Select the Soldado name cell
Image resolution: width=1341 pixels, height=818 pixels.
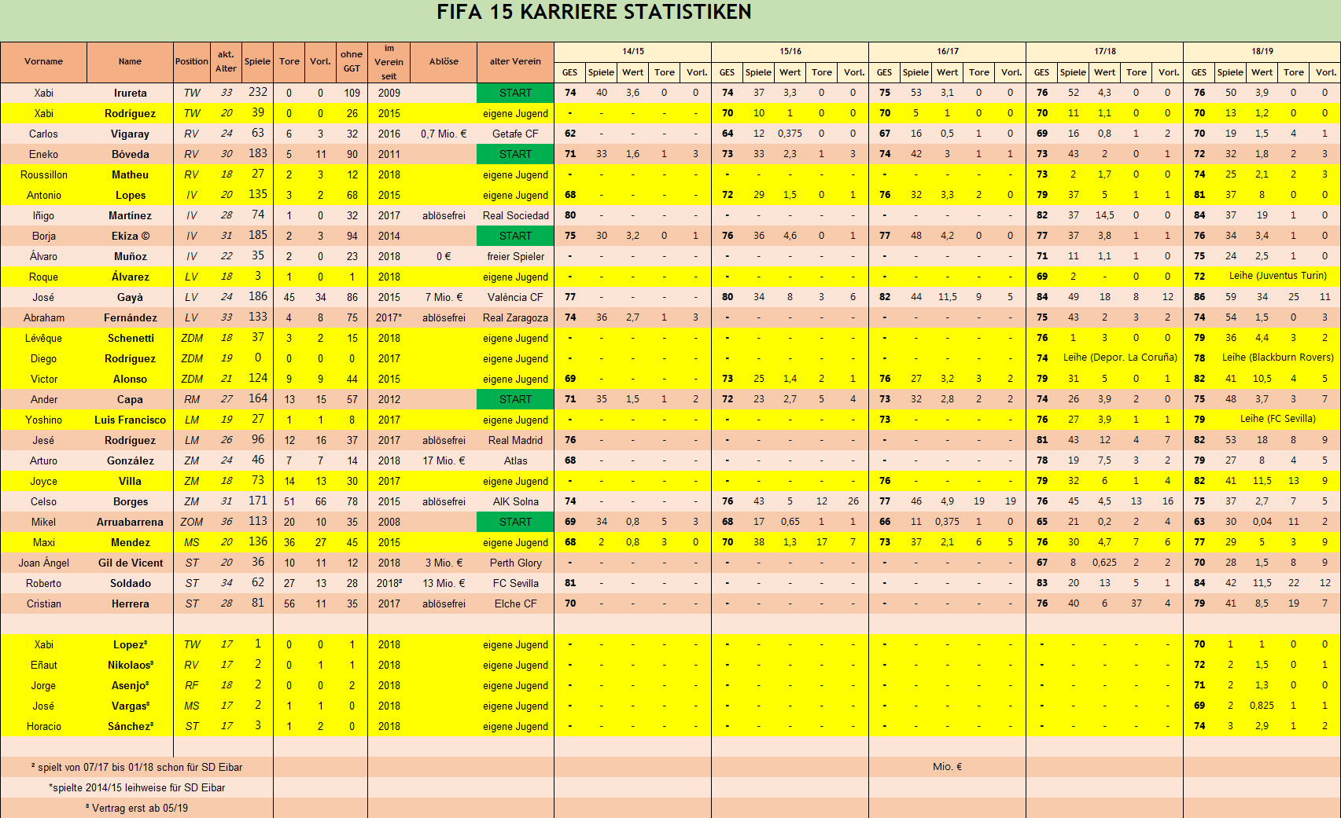[131, 583]
